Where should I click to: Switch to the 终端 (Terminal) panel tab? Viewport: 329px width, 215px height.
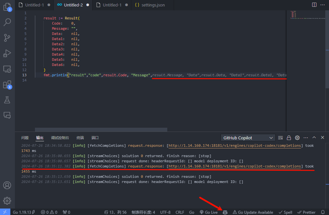pyautogui.click(x=80, y=138)
